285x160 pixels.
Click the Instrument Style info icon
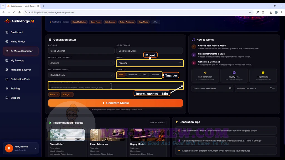point(69,70)
